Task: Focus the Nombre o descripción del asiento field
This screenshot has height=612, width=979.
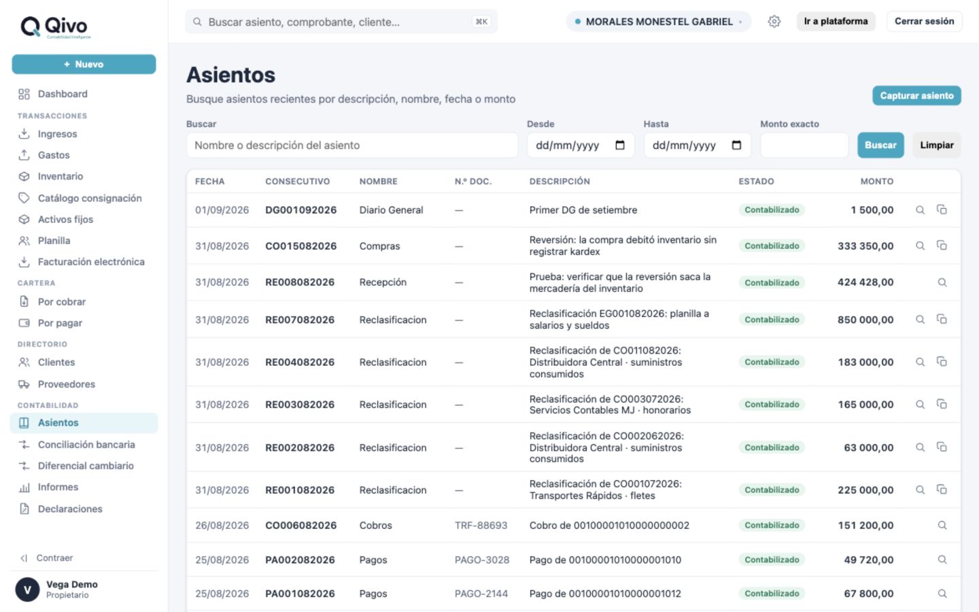Action: tap(352, 146)
